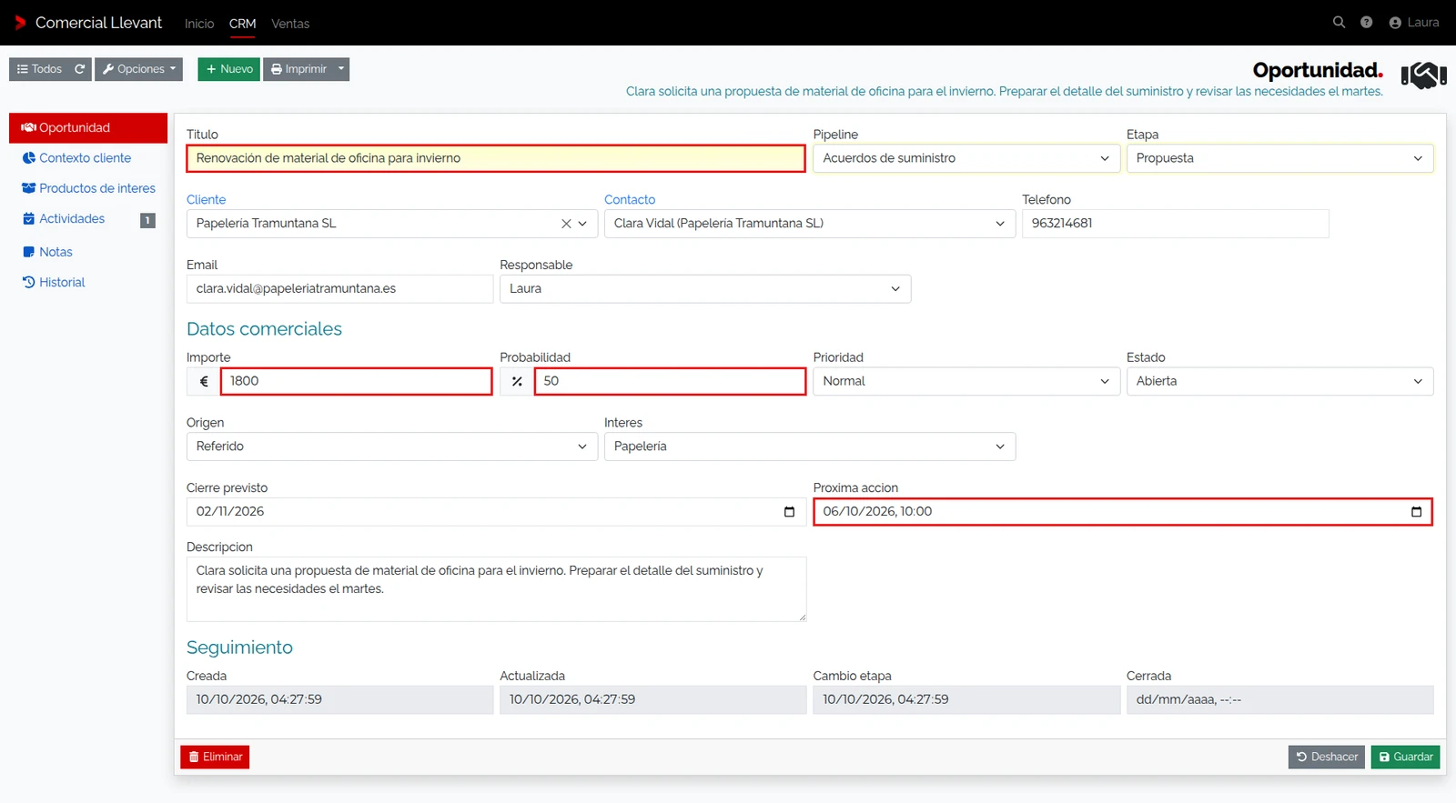
Task: Click the search magnifier icon
Action: coord(1339,23)
